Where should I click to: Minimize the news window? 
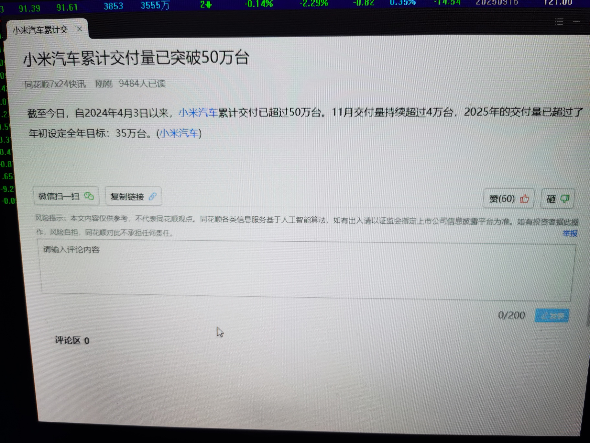pyautogui.click(x=576, y=22)
